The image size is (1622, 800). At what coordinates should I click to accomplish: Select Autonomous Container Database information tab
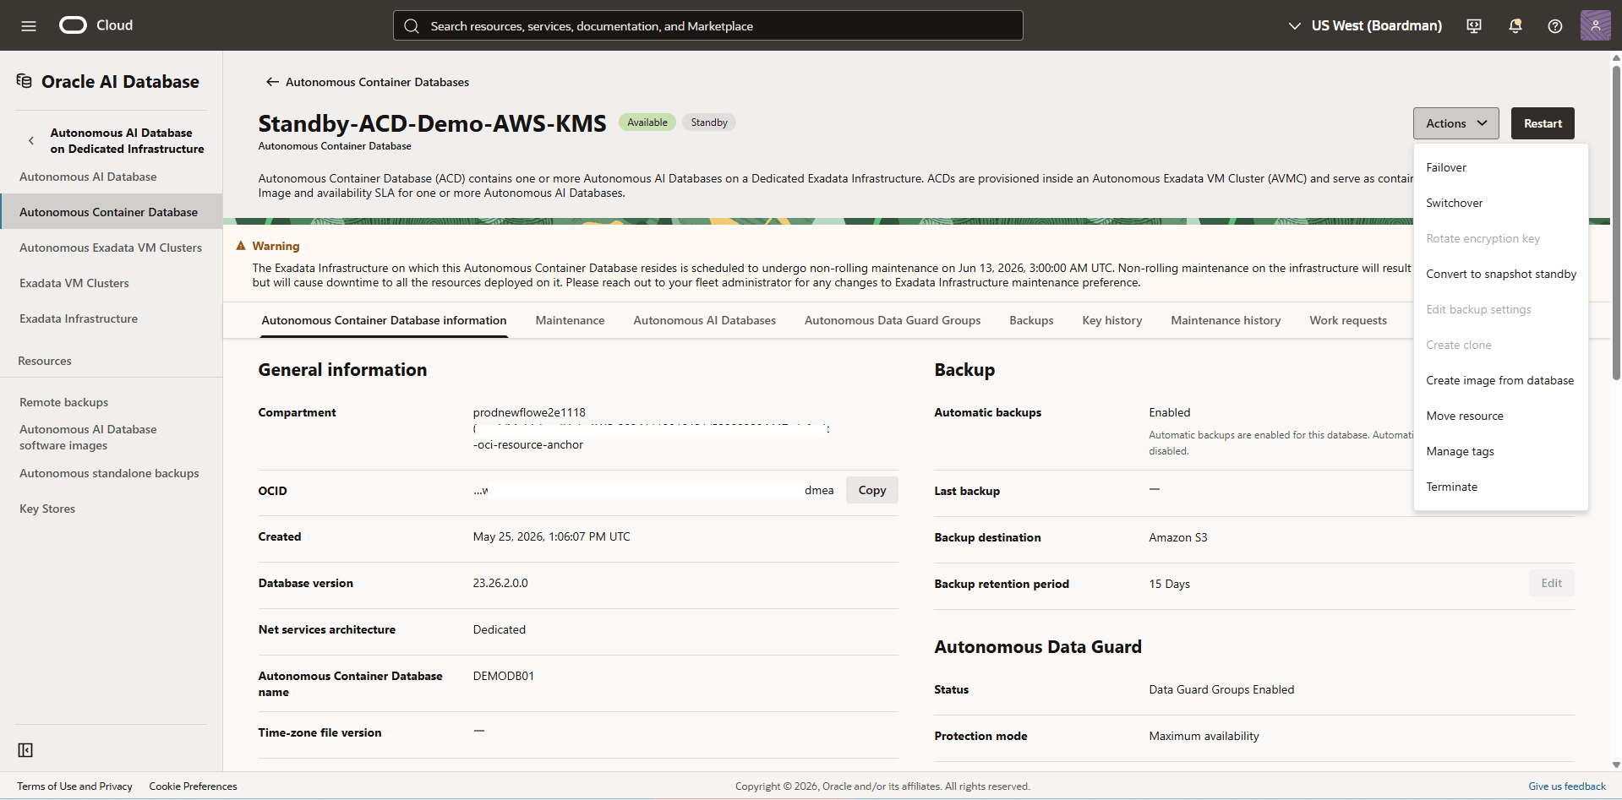point(384,320)
